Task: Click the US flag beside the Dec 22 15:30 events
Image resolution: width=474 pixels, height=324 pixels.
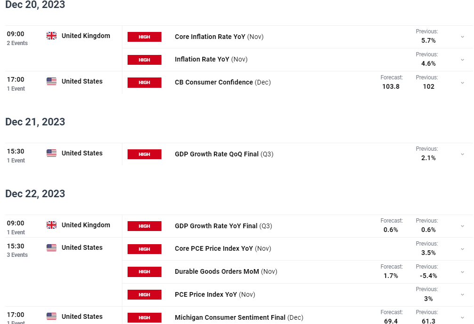Action: pyautogui.click(x=51, y=247)
